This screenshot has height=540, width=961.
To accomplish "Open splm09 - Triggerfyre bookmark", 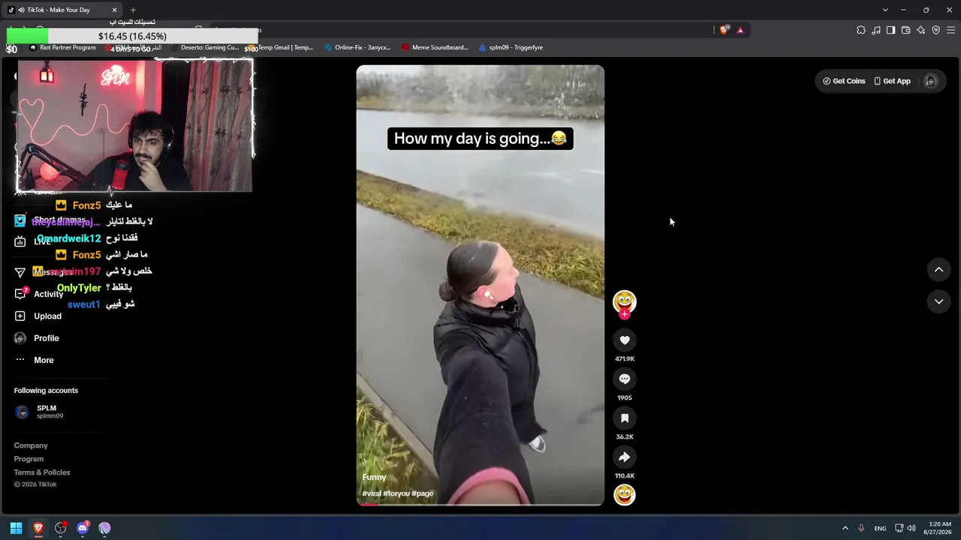I will (x=511, y=47).
